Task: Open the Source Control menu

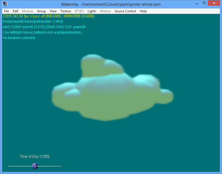Action: pyautogui.click(x=125, y=11)
